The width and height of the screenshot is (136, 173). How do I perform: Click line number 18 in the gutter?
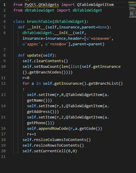point(3,140)
